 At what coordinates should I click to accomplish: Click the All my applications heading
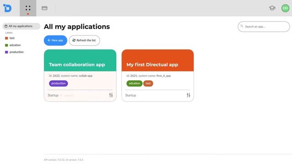(77, 26)
